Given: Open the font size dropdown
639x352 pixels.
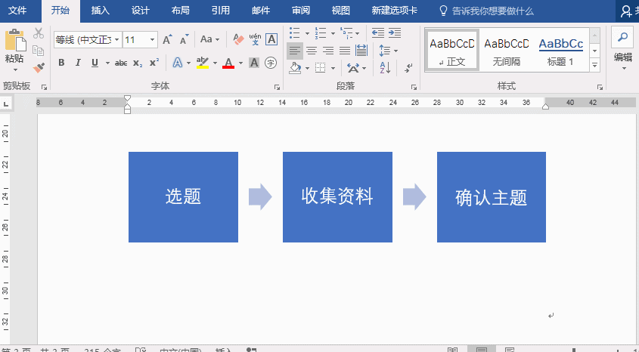Looking at the screenshot, I should coord(153,39).
